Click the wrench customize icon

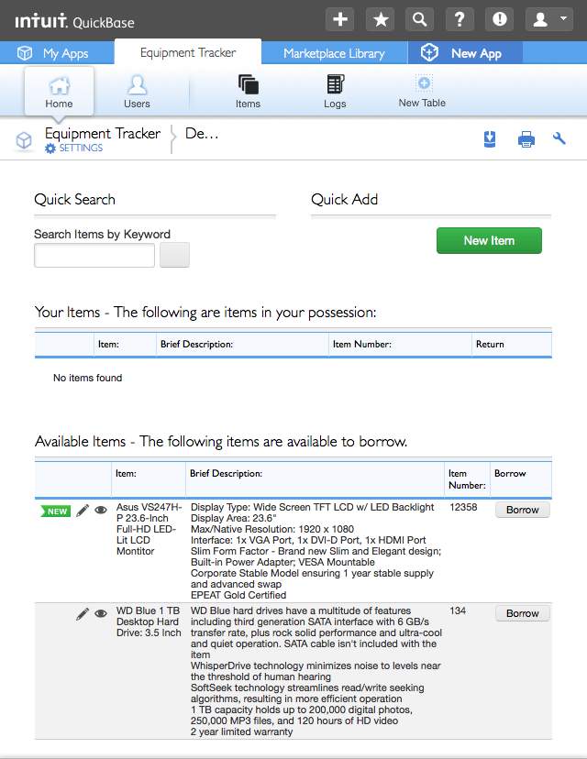(559, 139)
